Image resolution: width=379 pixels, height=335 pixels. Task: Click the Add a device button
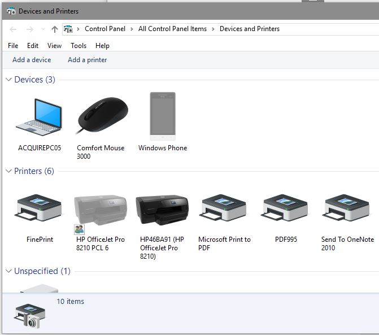(x=32, y=60)
